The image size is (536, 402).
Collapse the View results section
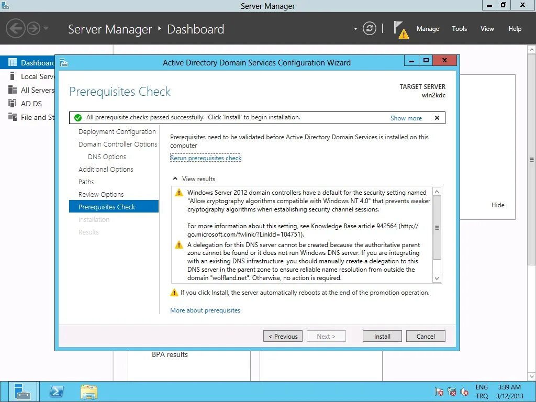[175, 179]
